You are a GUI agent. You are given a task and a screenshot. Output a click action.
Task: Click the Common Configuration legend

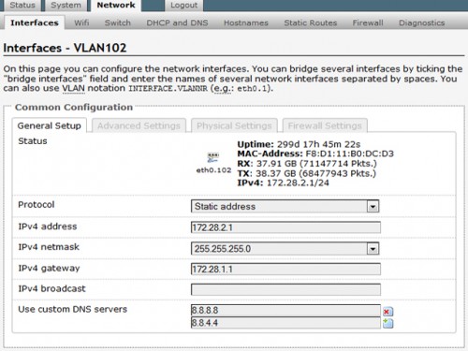tap(74, 108)
